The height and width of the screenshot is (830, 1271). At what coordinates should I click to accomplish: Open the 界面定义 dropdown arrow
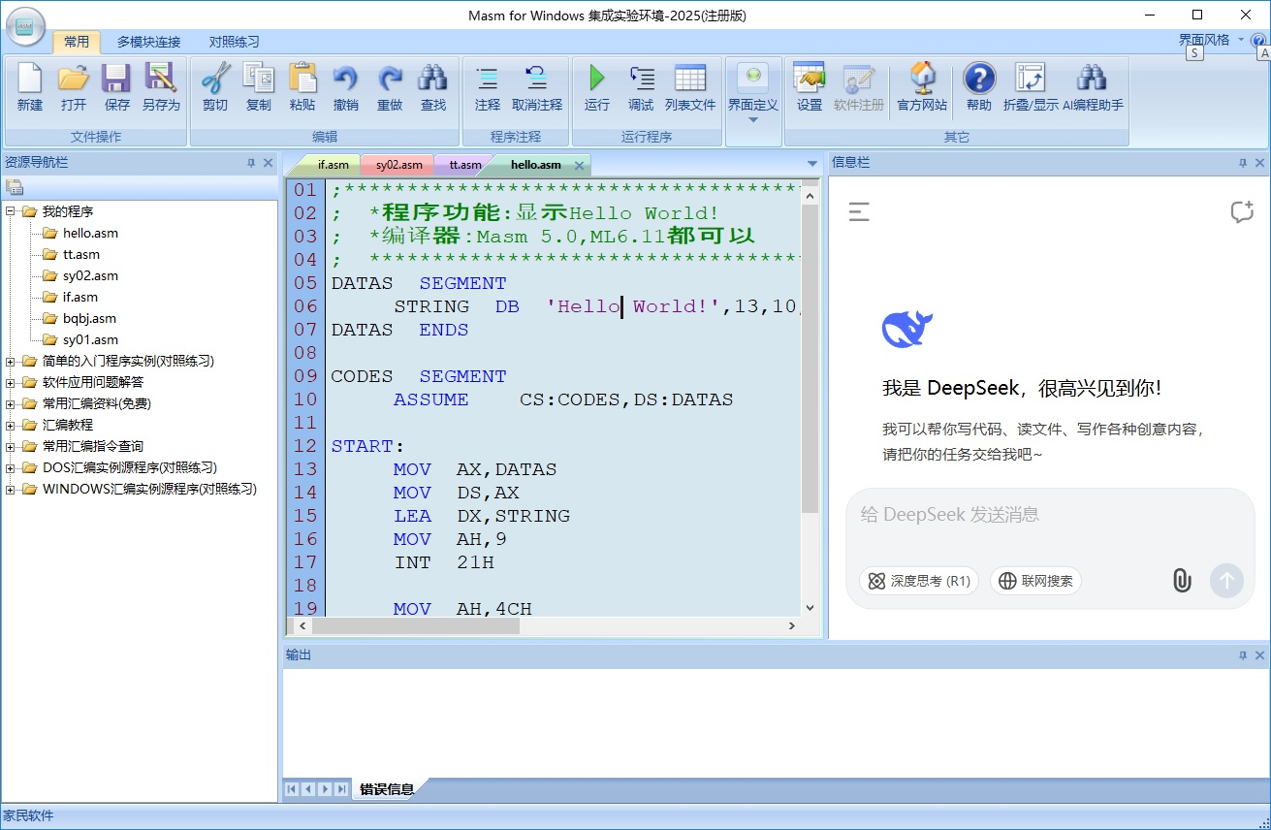pyautogui.click(x=753, y=120)
